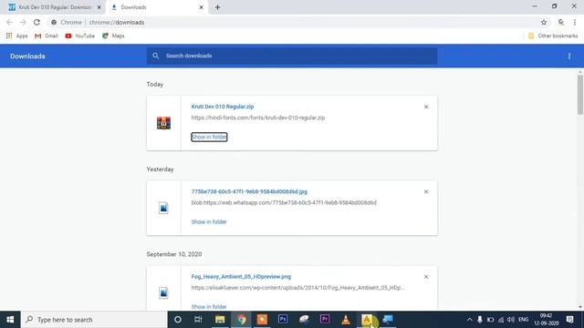Screen dimensions: 584x328
Task: Remove Fog_Heavy_Ambient png from list
Action: tap(426, 277)
